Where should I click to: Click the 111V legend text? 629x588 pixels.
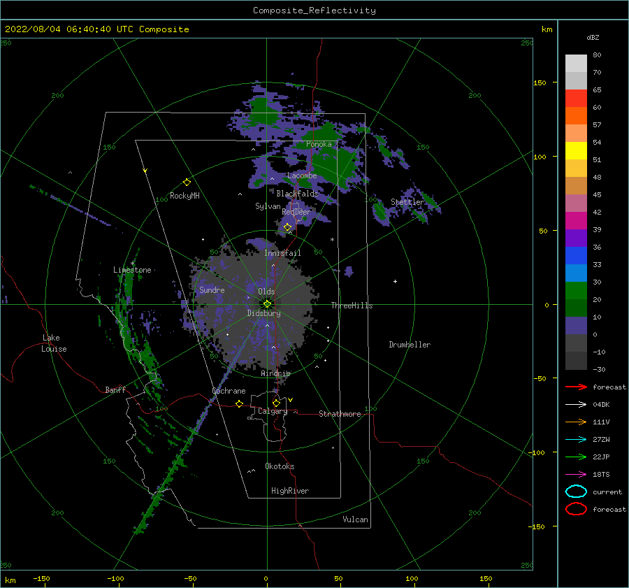coord(601,422)
